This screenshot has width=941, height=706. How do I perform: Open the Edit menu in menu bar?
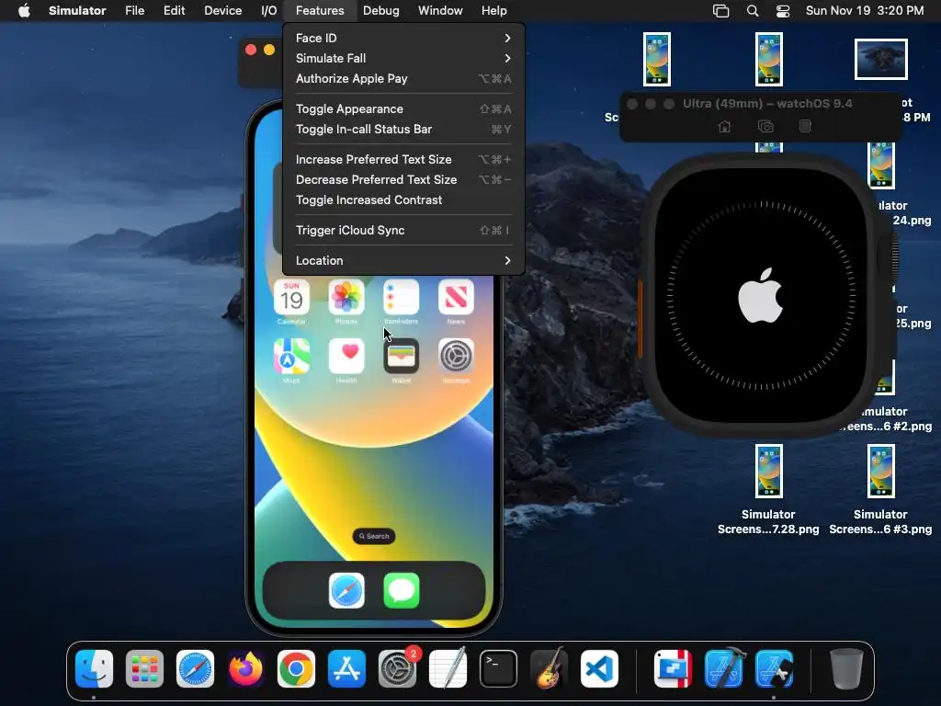pyautogui.click(x=174, y=10)
